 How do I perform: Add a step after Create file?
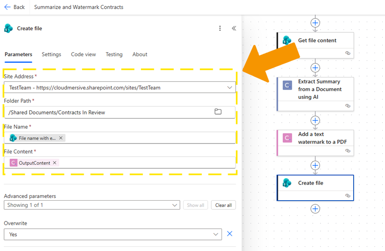point(315,209)
